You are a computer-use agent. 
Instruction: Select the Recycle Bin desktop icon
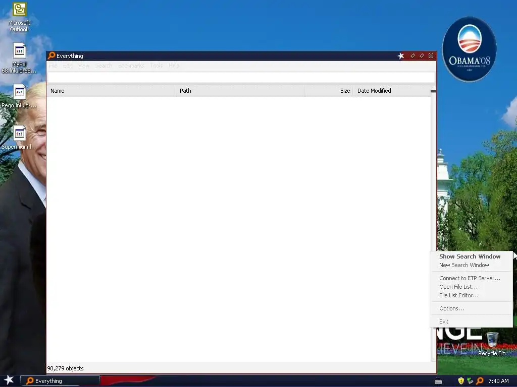492,344
